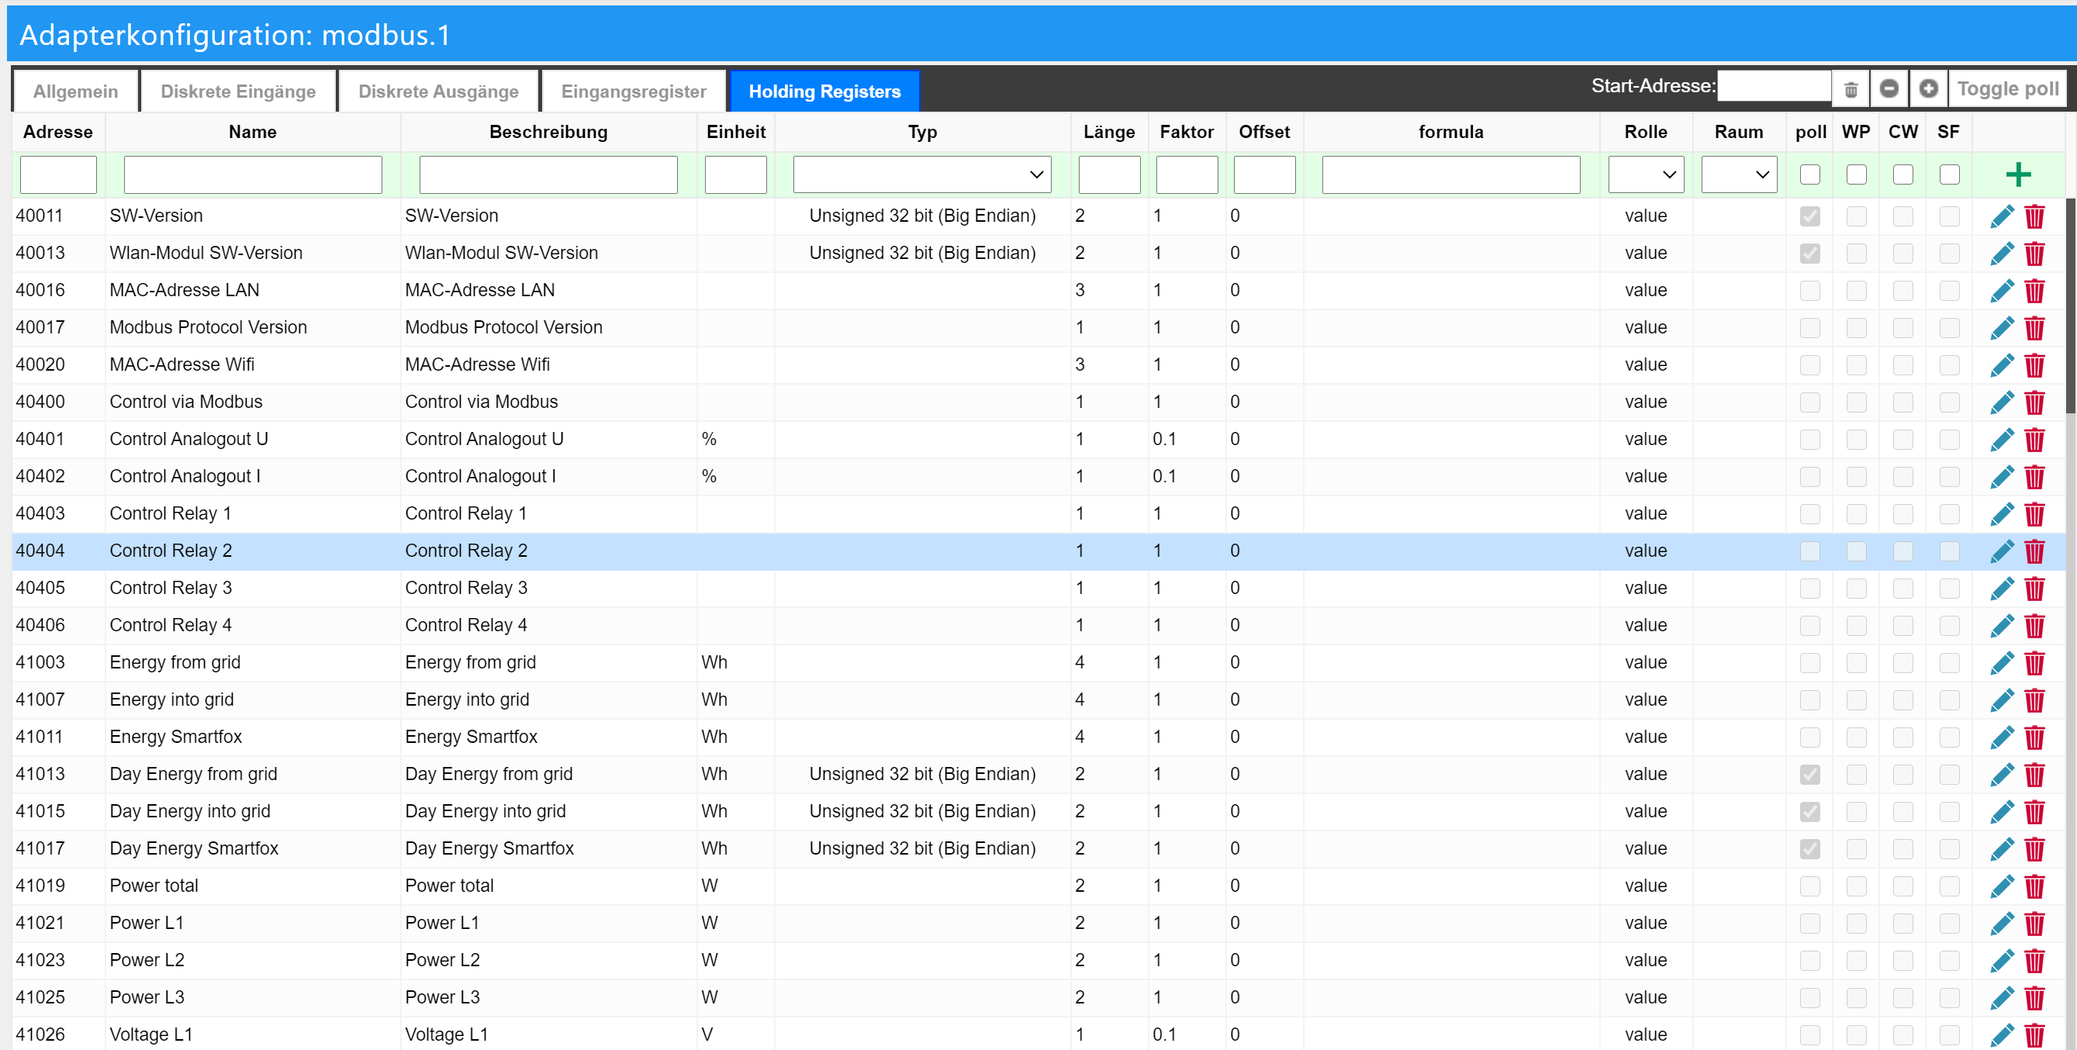This screenshot has width=2077, height=1050.
Task: Edit the Day Energy from grid row
Action: pos(2001,774)
